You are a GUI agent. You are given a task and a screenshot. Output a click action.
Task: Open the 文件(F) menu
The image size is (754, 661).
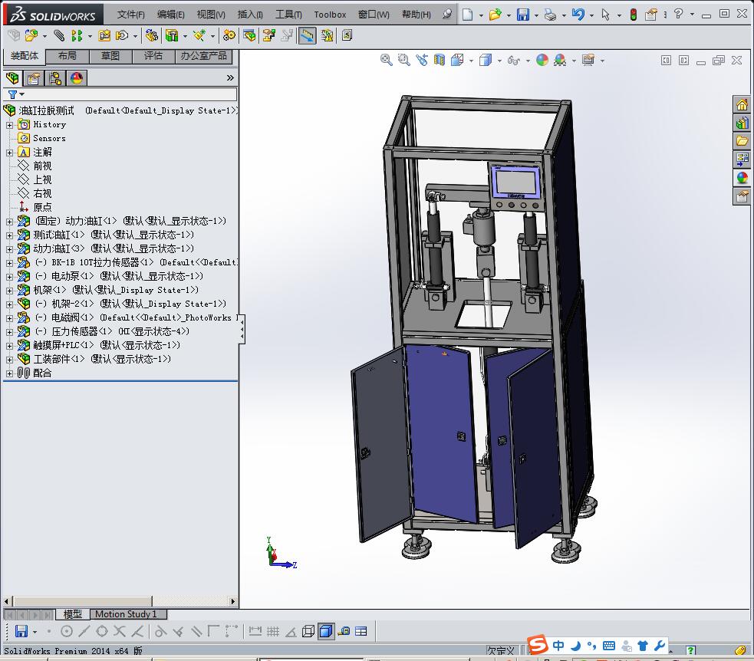coord(131,15)
